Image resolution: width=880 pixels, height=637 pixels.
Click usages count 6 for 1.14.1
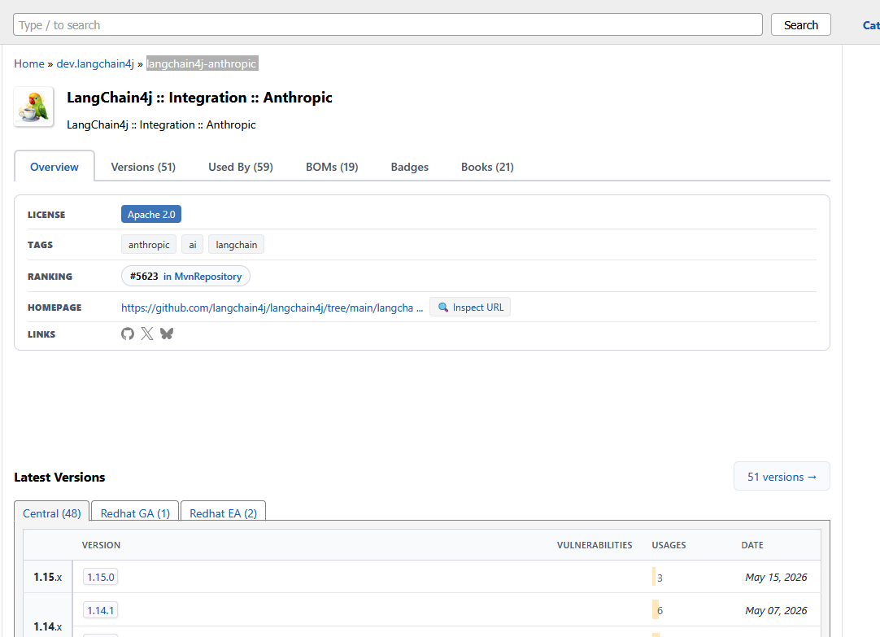(x=660, y=611)
